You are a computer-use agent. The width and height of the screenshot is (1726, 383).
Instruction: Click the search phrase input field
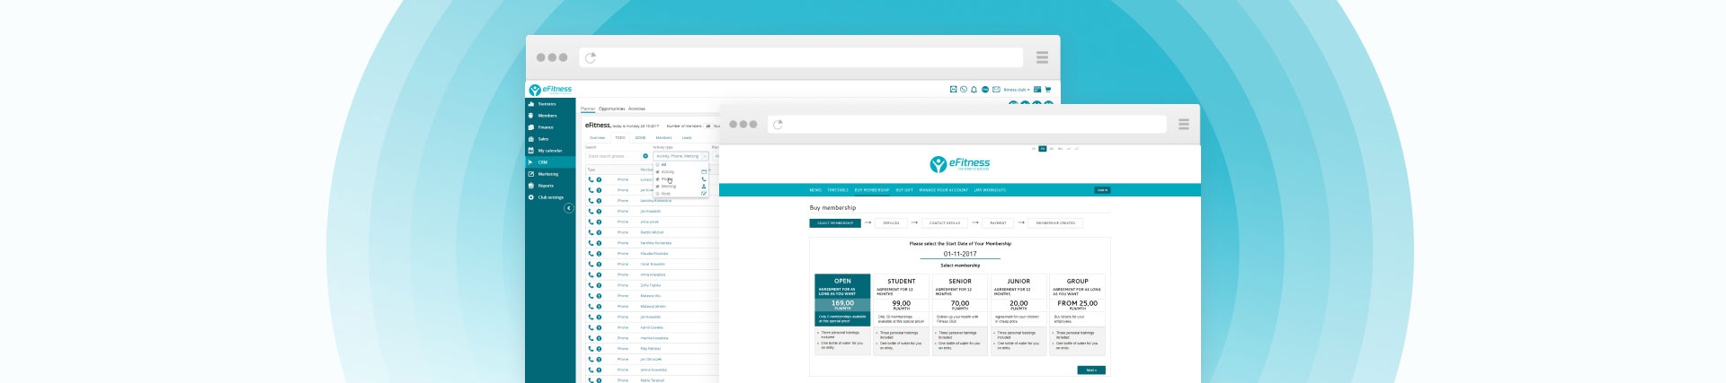coord(613,156)
